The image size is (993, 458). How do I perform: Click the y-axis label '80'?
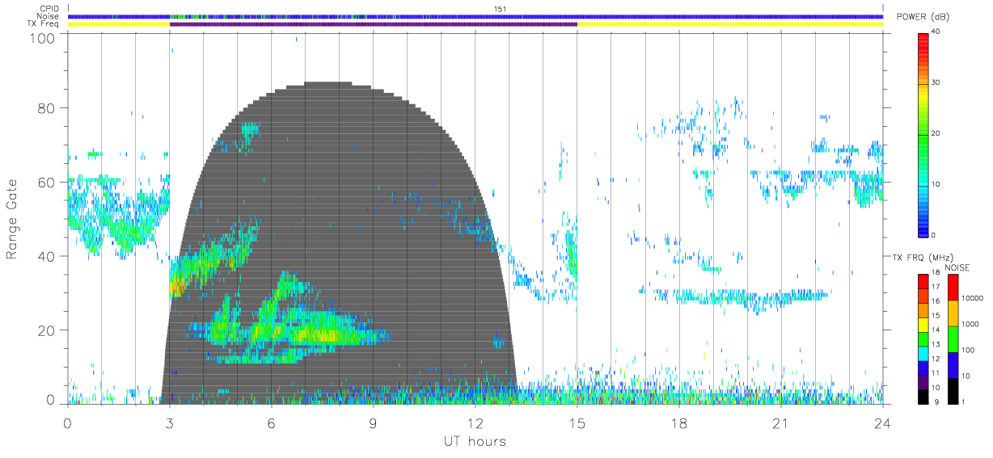coord(48,107)
